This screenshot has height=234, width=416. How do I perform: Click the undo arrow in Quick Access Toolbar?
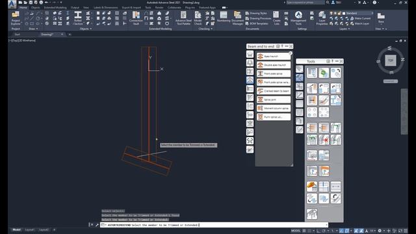point(46,3)
